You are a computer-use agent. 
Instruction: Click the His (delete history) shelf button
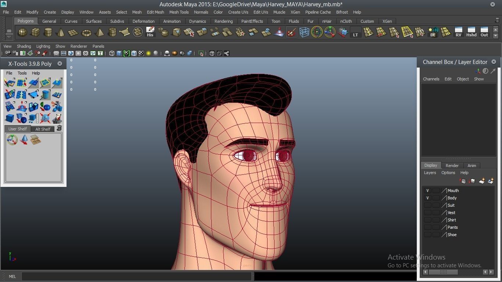pos(150,32)
